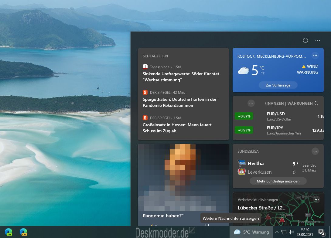Launch Microsoft Edge Dev from the taskbar

[x=9, y=232]
